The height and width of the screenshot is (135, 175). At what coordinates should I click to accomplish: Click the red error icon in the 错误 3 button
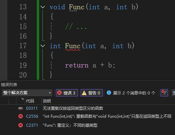(x=59, y=93)
